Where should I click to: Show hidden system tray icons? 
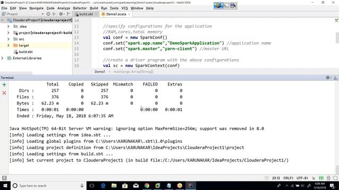tap(287, 186)
